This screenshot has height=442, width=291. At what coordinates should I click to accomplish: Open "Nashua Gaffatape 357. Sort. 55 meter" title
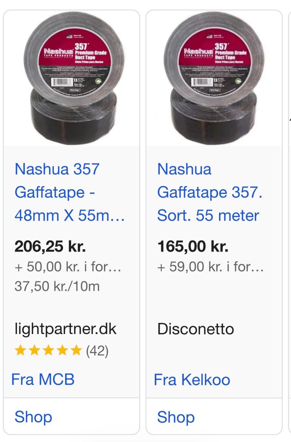[x=209, y=192]
